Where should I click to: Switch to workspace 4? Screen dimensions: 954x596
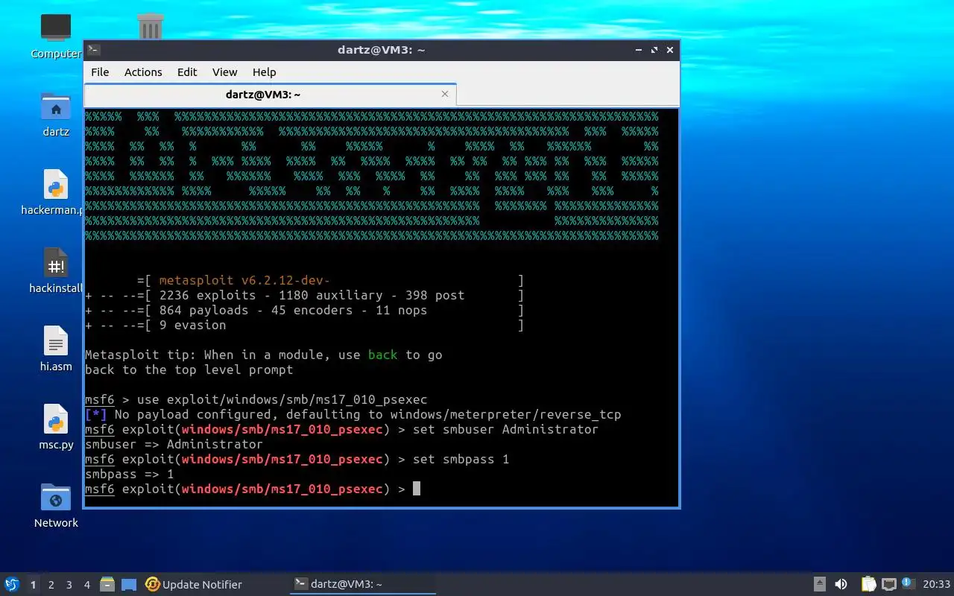(86, 585)
